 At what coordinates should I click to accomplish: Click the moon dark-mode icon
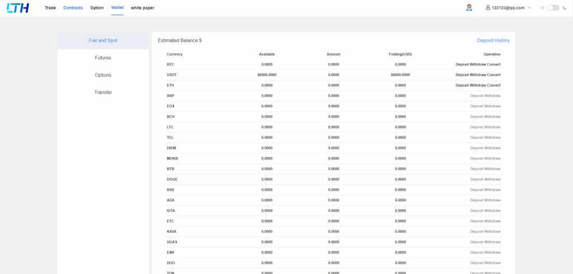(565, 8)
